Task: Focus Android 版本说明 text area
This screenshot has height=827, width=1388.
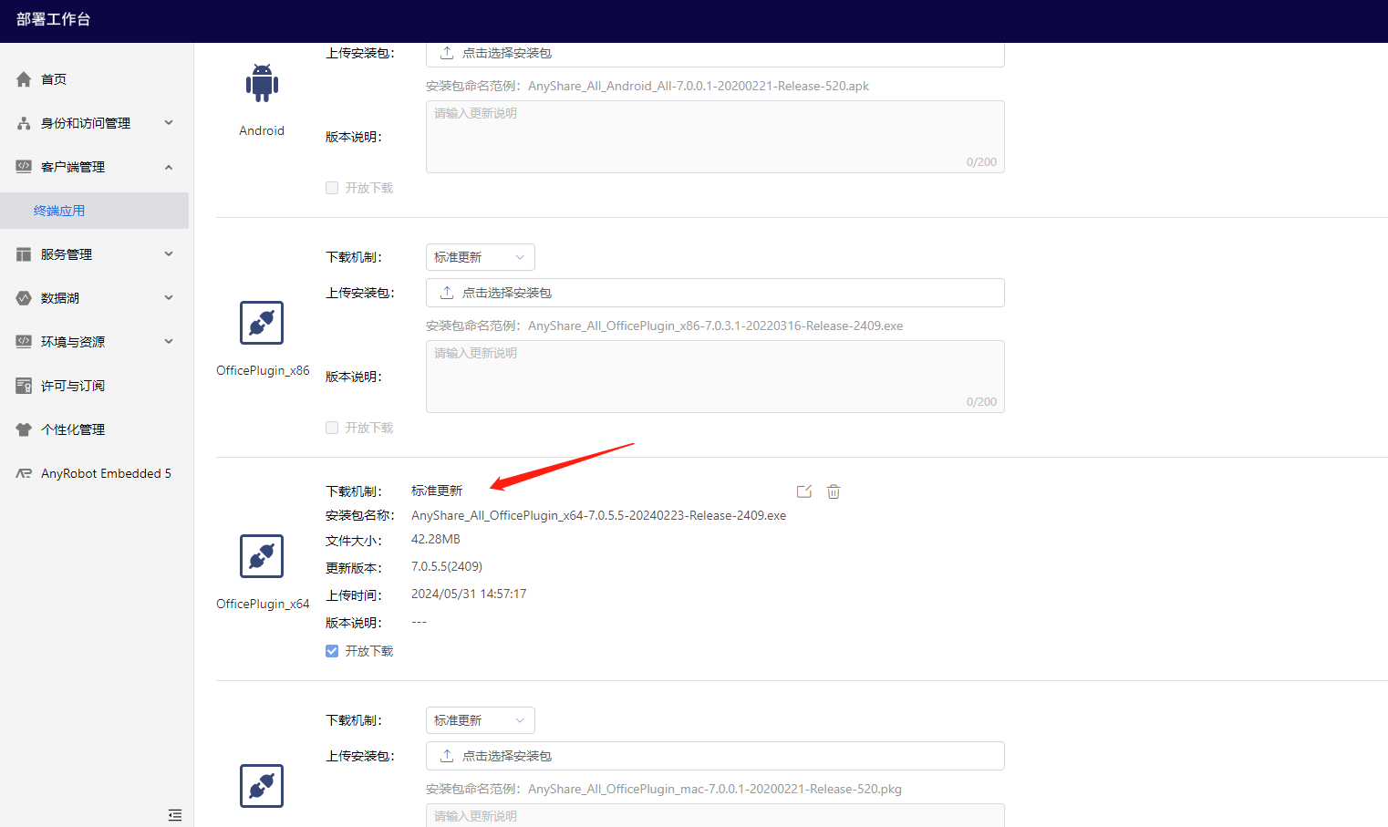Action: tap(715, 137)
